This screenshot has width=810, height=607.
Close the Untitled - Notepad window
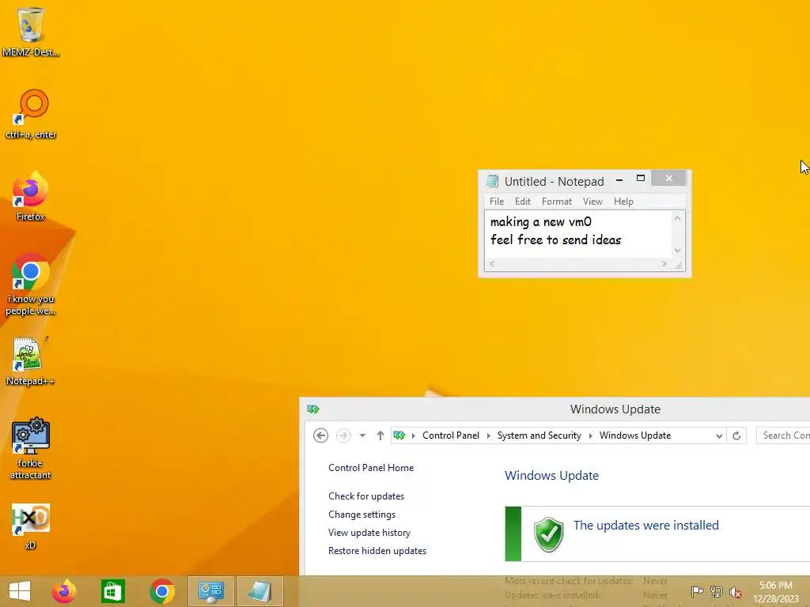point(669,178)
